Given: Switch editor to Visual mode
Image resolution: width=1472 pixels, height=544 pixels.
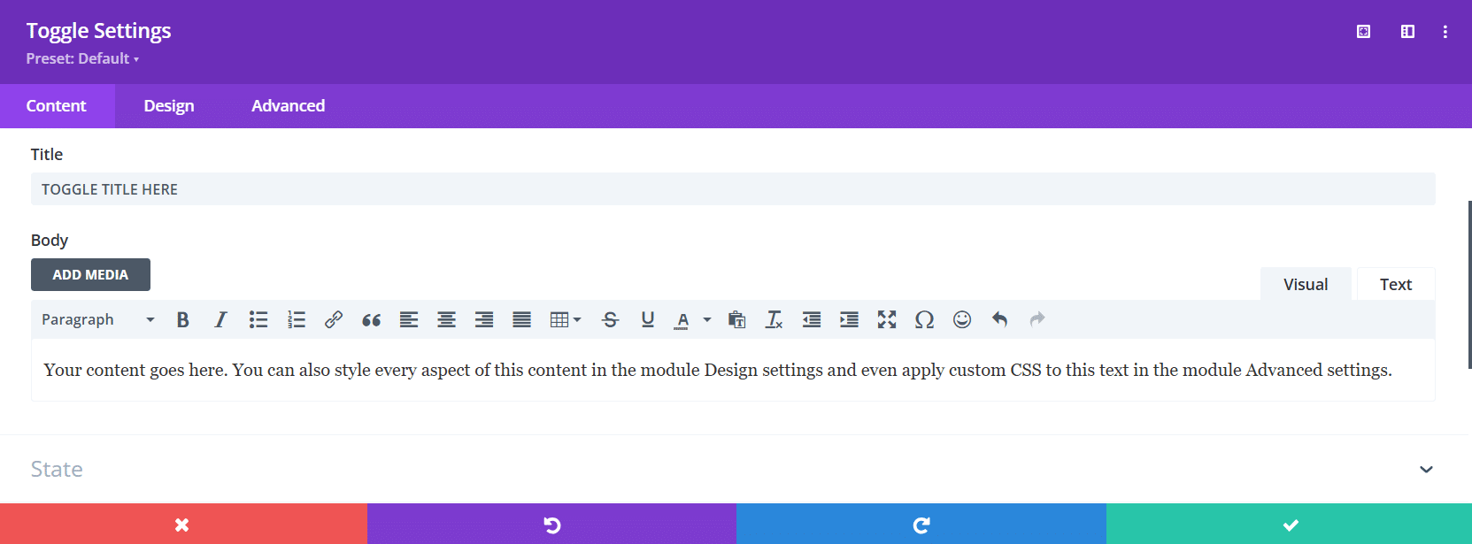Looking at the screenshot, I should coord(1306,284).
